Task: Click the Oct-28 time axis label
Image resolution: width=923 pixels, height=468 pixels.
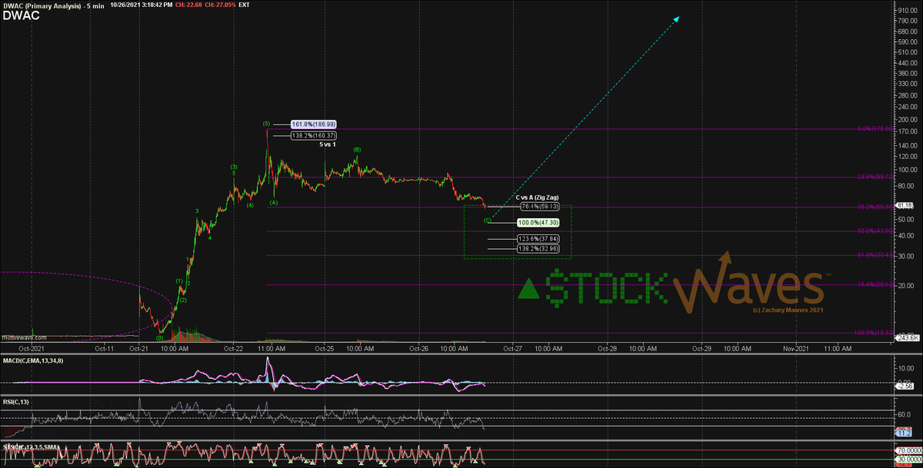Action: coord(607,348)
